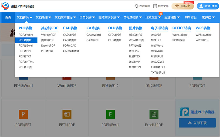Select OFD转PDF menu entry
Image resolution: width=220 pixels, height=137 pixels.
[x=114, y=35]
